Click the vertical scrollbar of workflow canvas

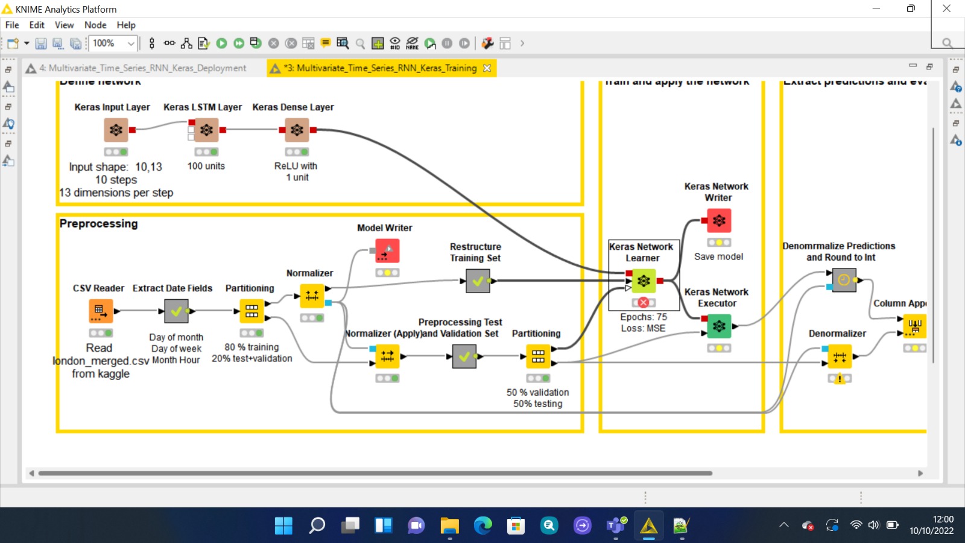coord(933,244)
